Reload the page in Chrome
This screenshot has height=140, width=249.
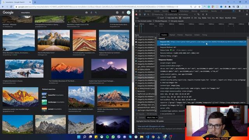pos(11,7)
